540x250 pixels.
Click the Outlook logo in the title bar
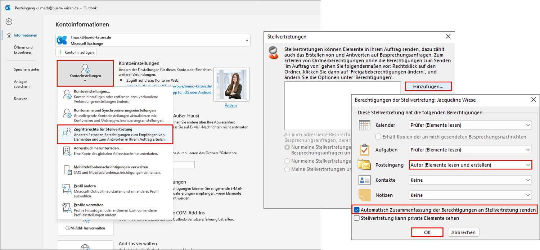pos(8,8)
